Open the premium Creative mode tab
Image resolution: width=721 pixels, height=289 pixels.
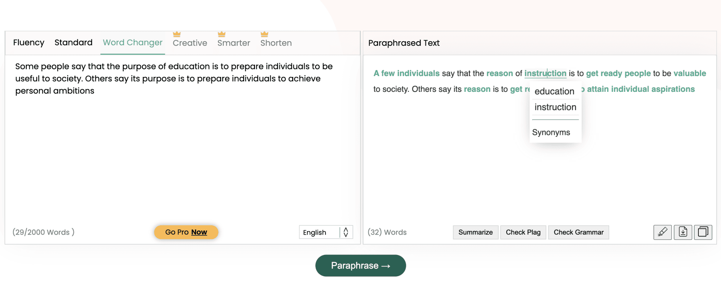[x=190, y=43]
